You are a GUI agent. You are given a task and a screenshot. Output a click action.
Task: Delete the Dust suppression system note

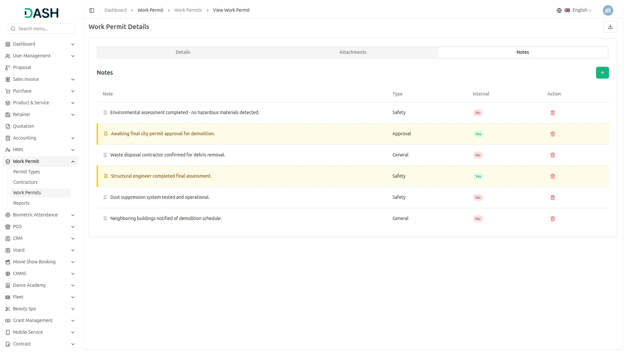tap(552, 198)
